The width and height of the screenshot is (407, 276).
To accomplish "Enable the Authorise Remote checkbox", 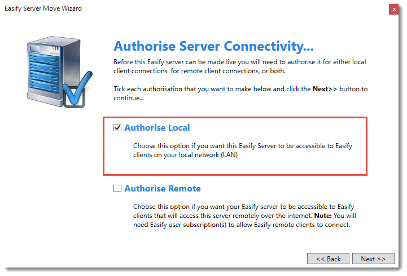I will click(x=117, y=189).
